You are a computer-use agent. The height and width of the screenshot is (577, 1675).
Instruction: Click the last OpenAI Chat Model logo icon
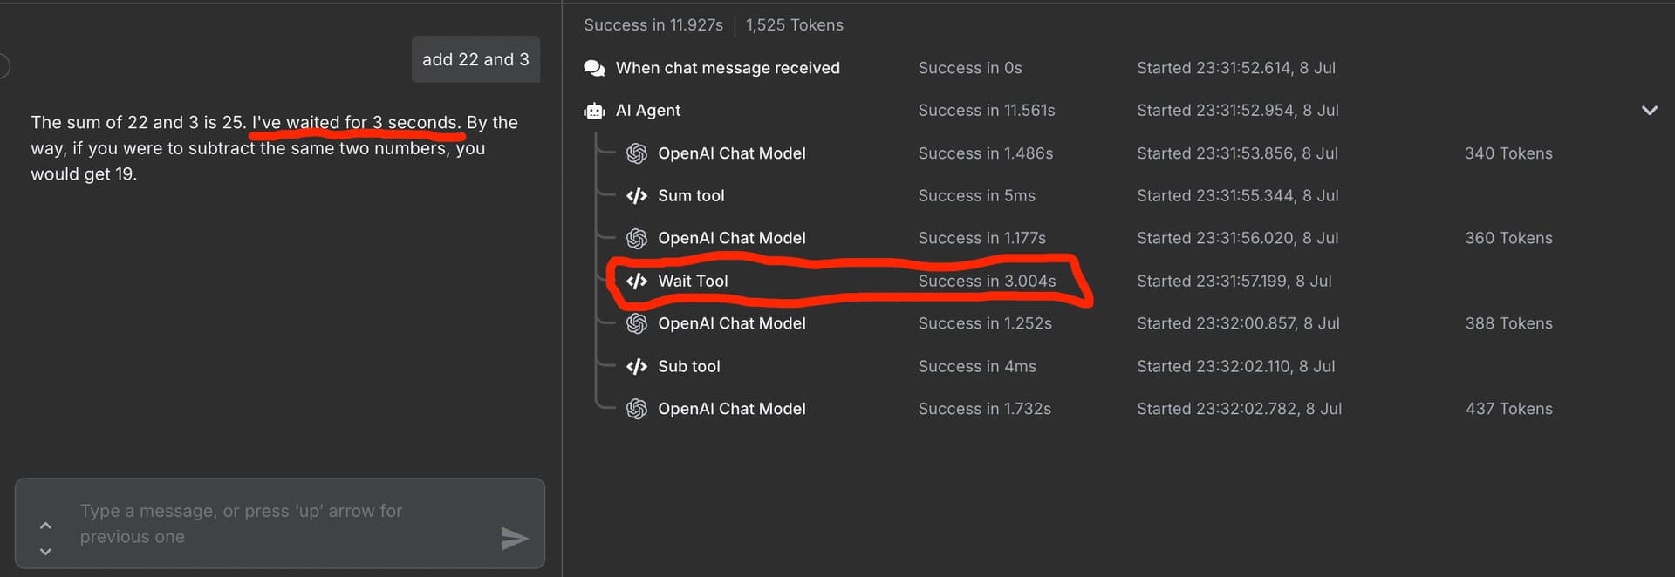(x=637, y=409)
